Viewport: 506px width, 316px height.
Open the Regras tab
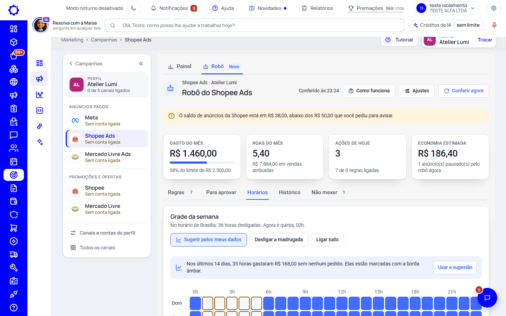click(x=180, y=192)
